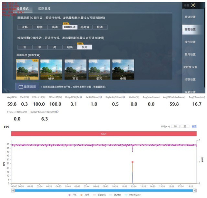Screen dimensions: 207x198
Task: Select the 极限 frame rate option
Action: click(85, 47)
